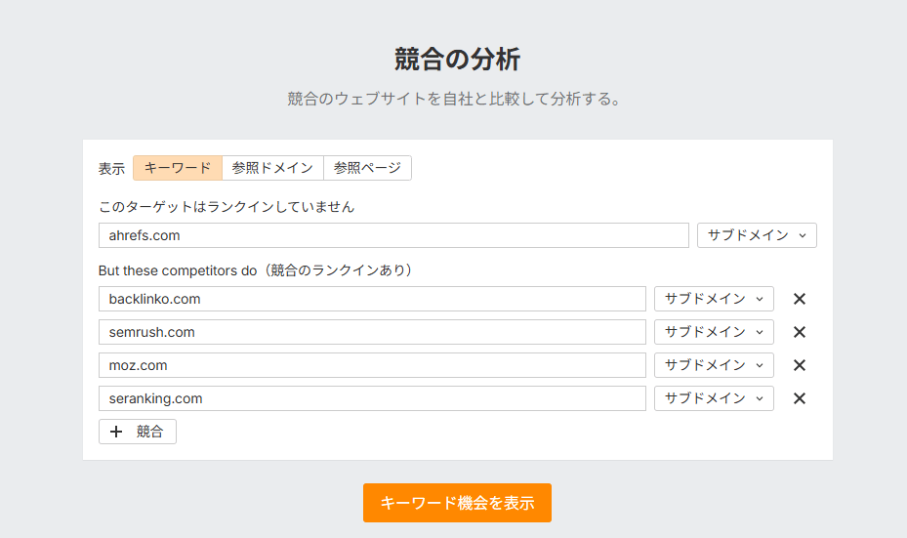The image size is (907, 538).
Task: Open サブドメイン dropdown for seranking.com
Action: click(714, 398)
